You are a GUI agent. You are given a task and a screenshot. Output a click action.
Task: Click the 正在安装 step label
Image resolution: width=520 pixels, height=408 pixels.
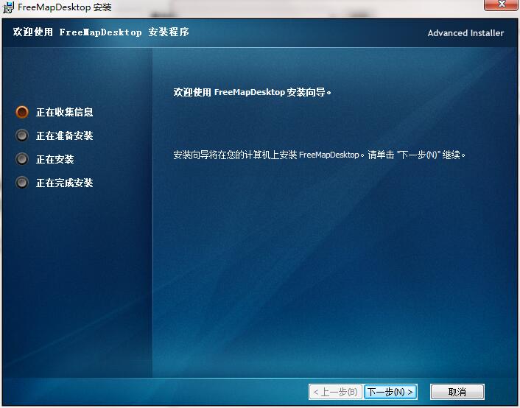coord(55,159)
